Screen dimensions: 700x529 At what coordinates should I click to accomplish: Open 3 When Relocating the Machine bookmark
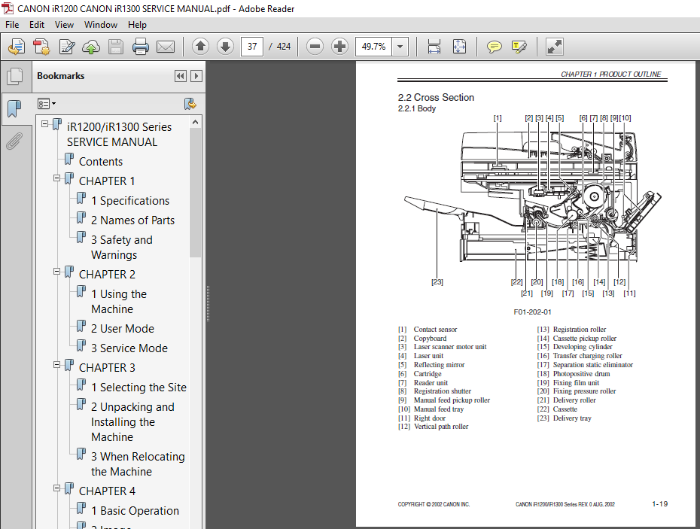pos(138,464)
